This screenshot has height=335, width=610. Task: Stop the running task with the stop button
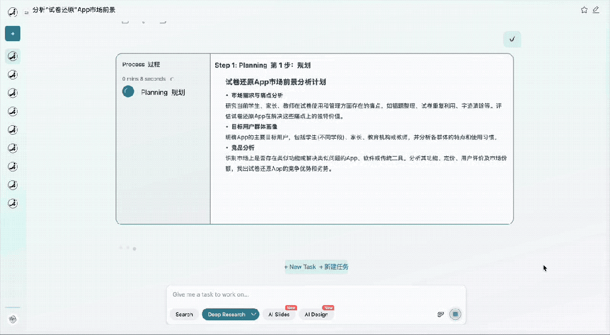point(455,314)
